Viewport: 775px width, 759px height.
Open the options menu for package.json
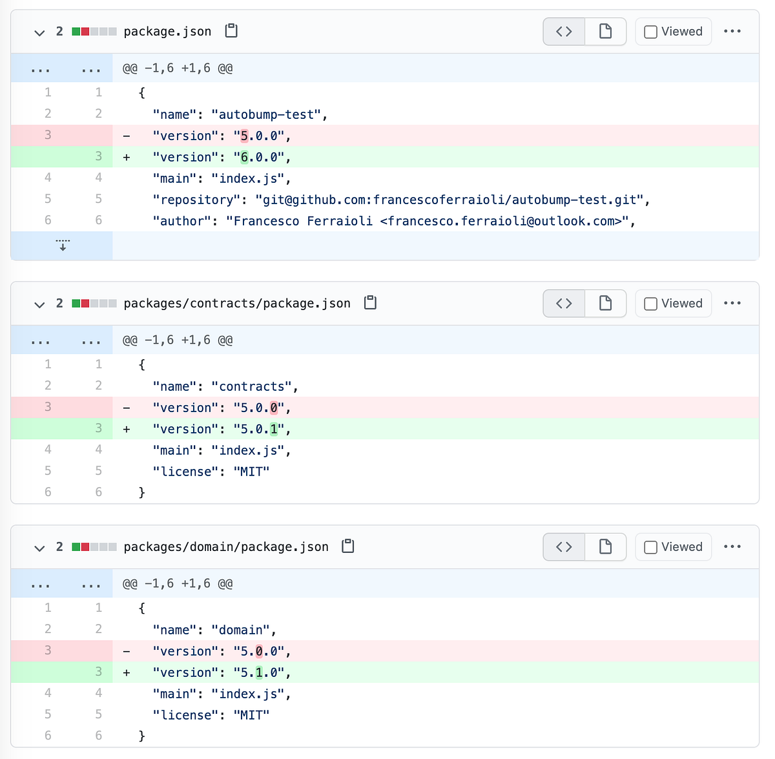pos(732,31)
